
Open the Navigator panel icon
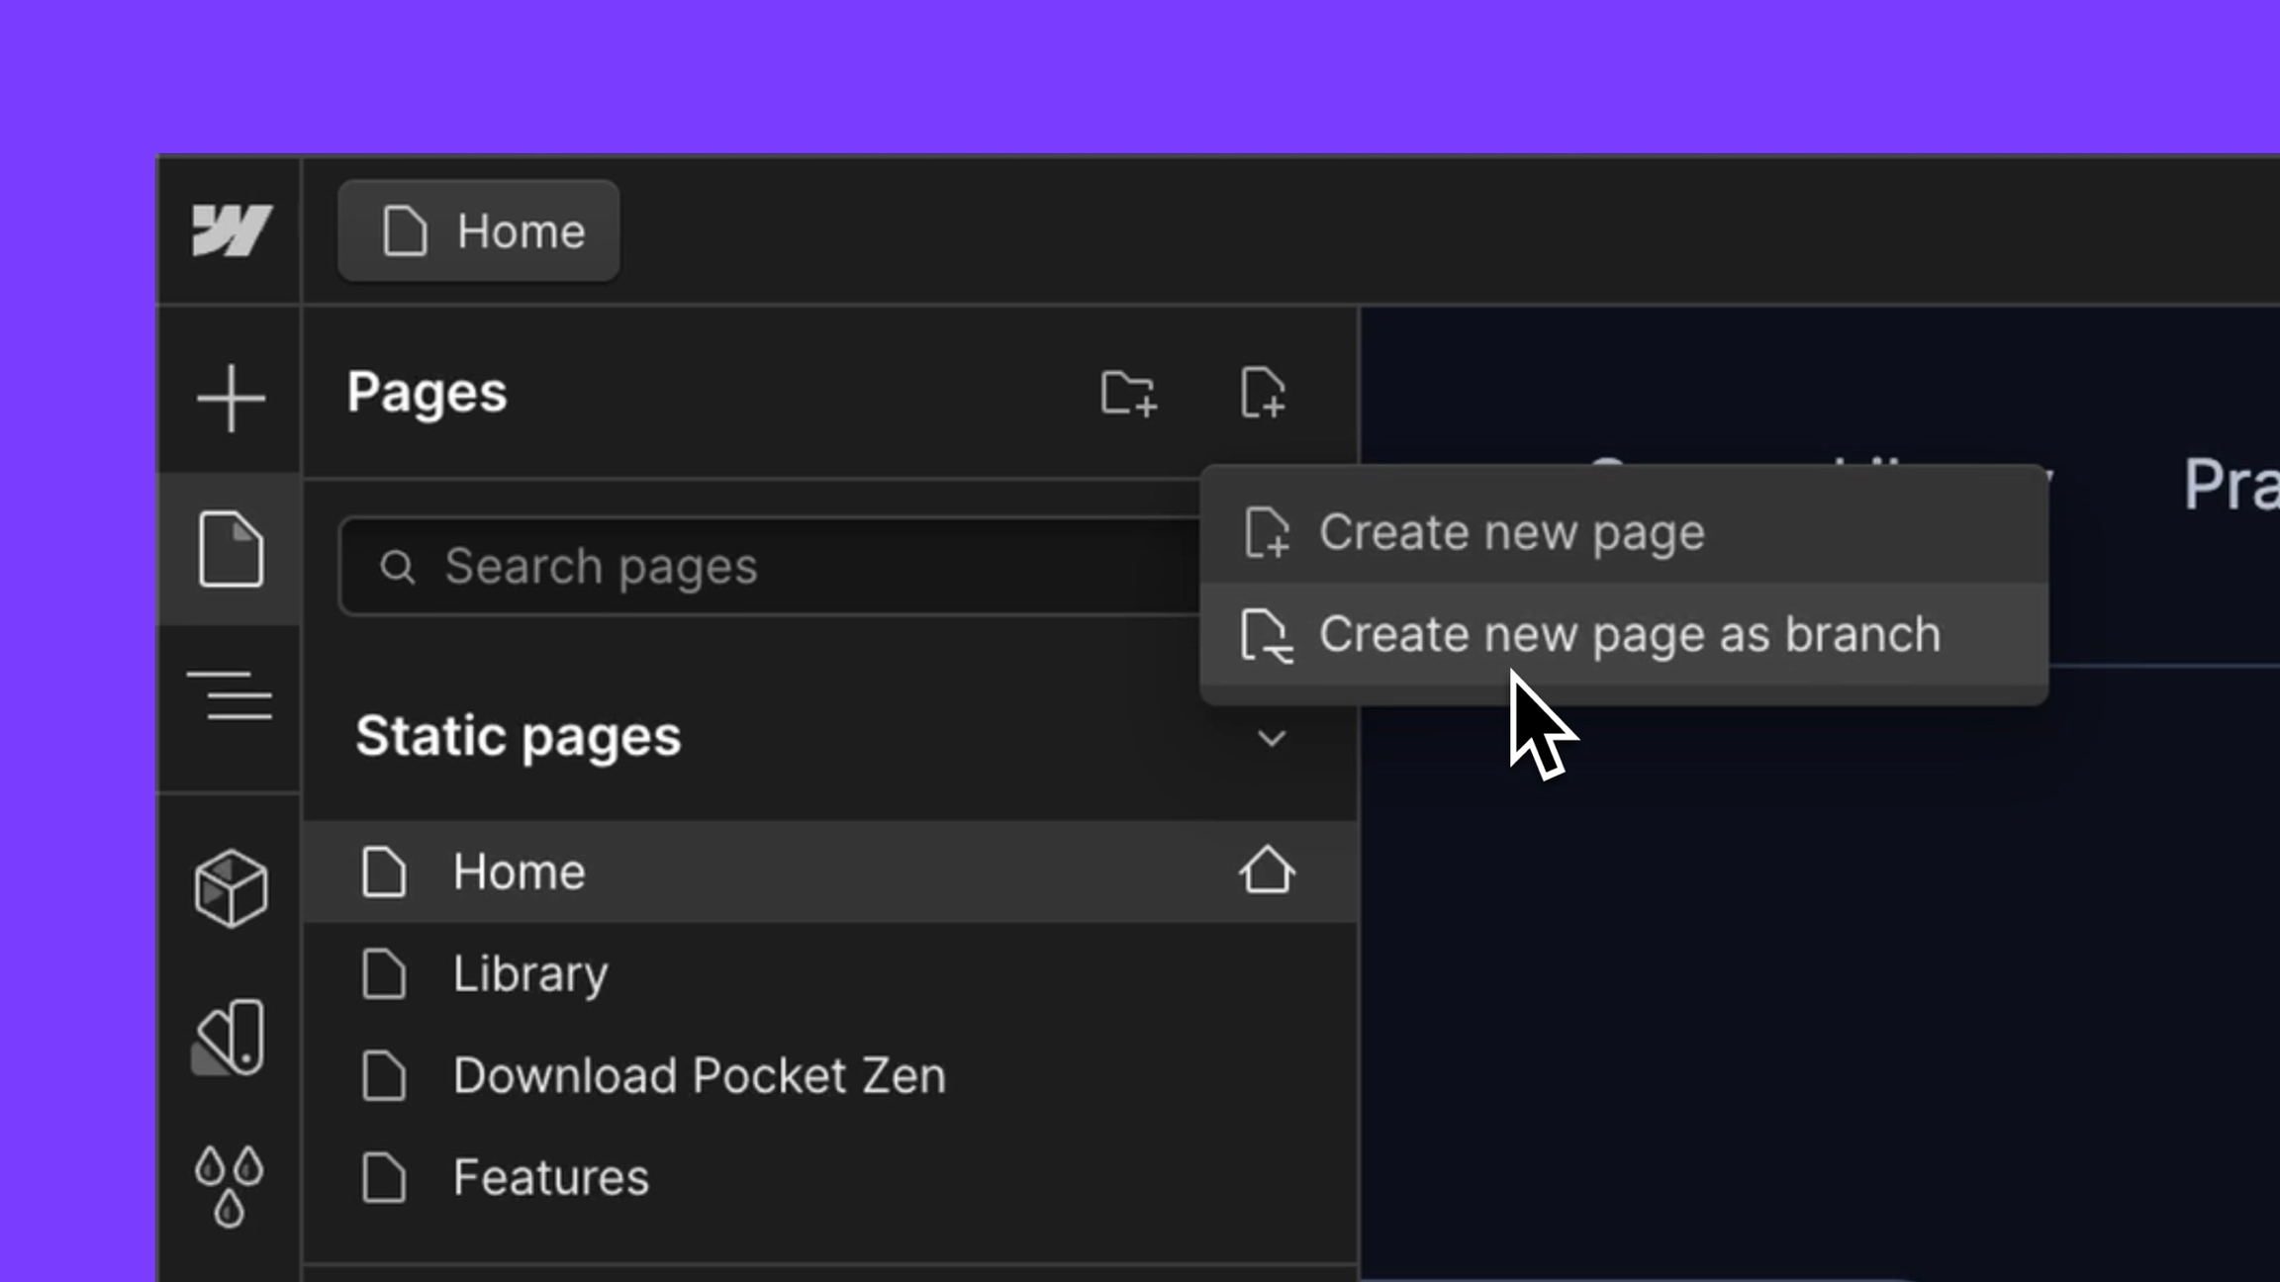(x=231, y=695)
